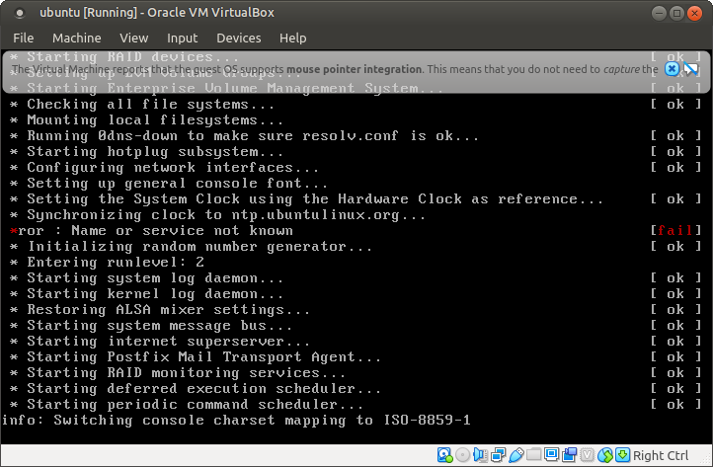Image resolution: width=713 pixels, height=467 pixels.
Task: Open the Help menu
Action: pyautogui.click(x=292, y=38)
